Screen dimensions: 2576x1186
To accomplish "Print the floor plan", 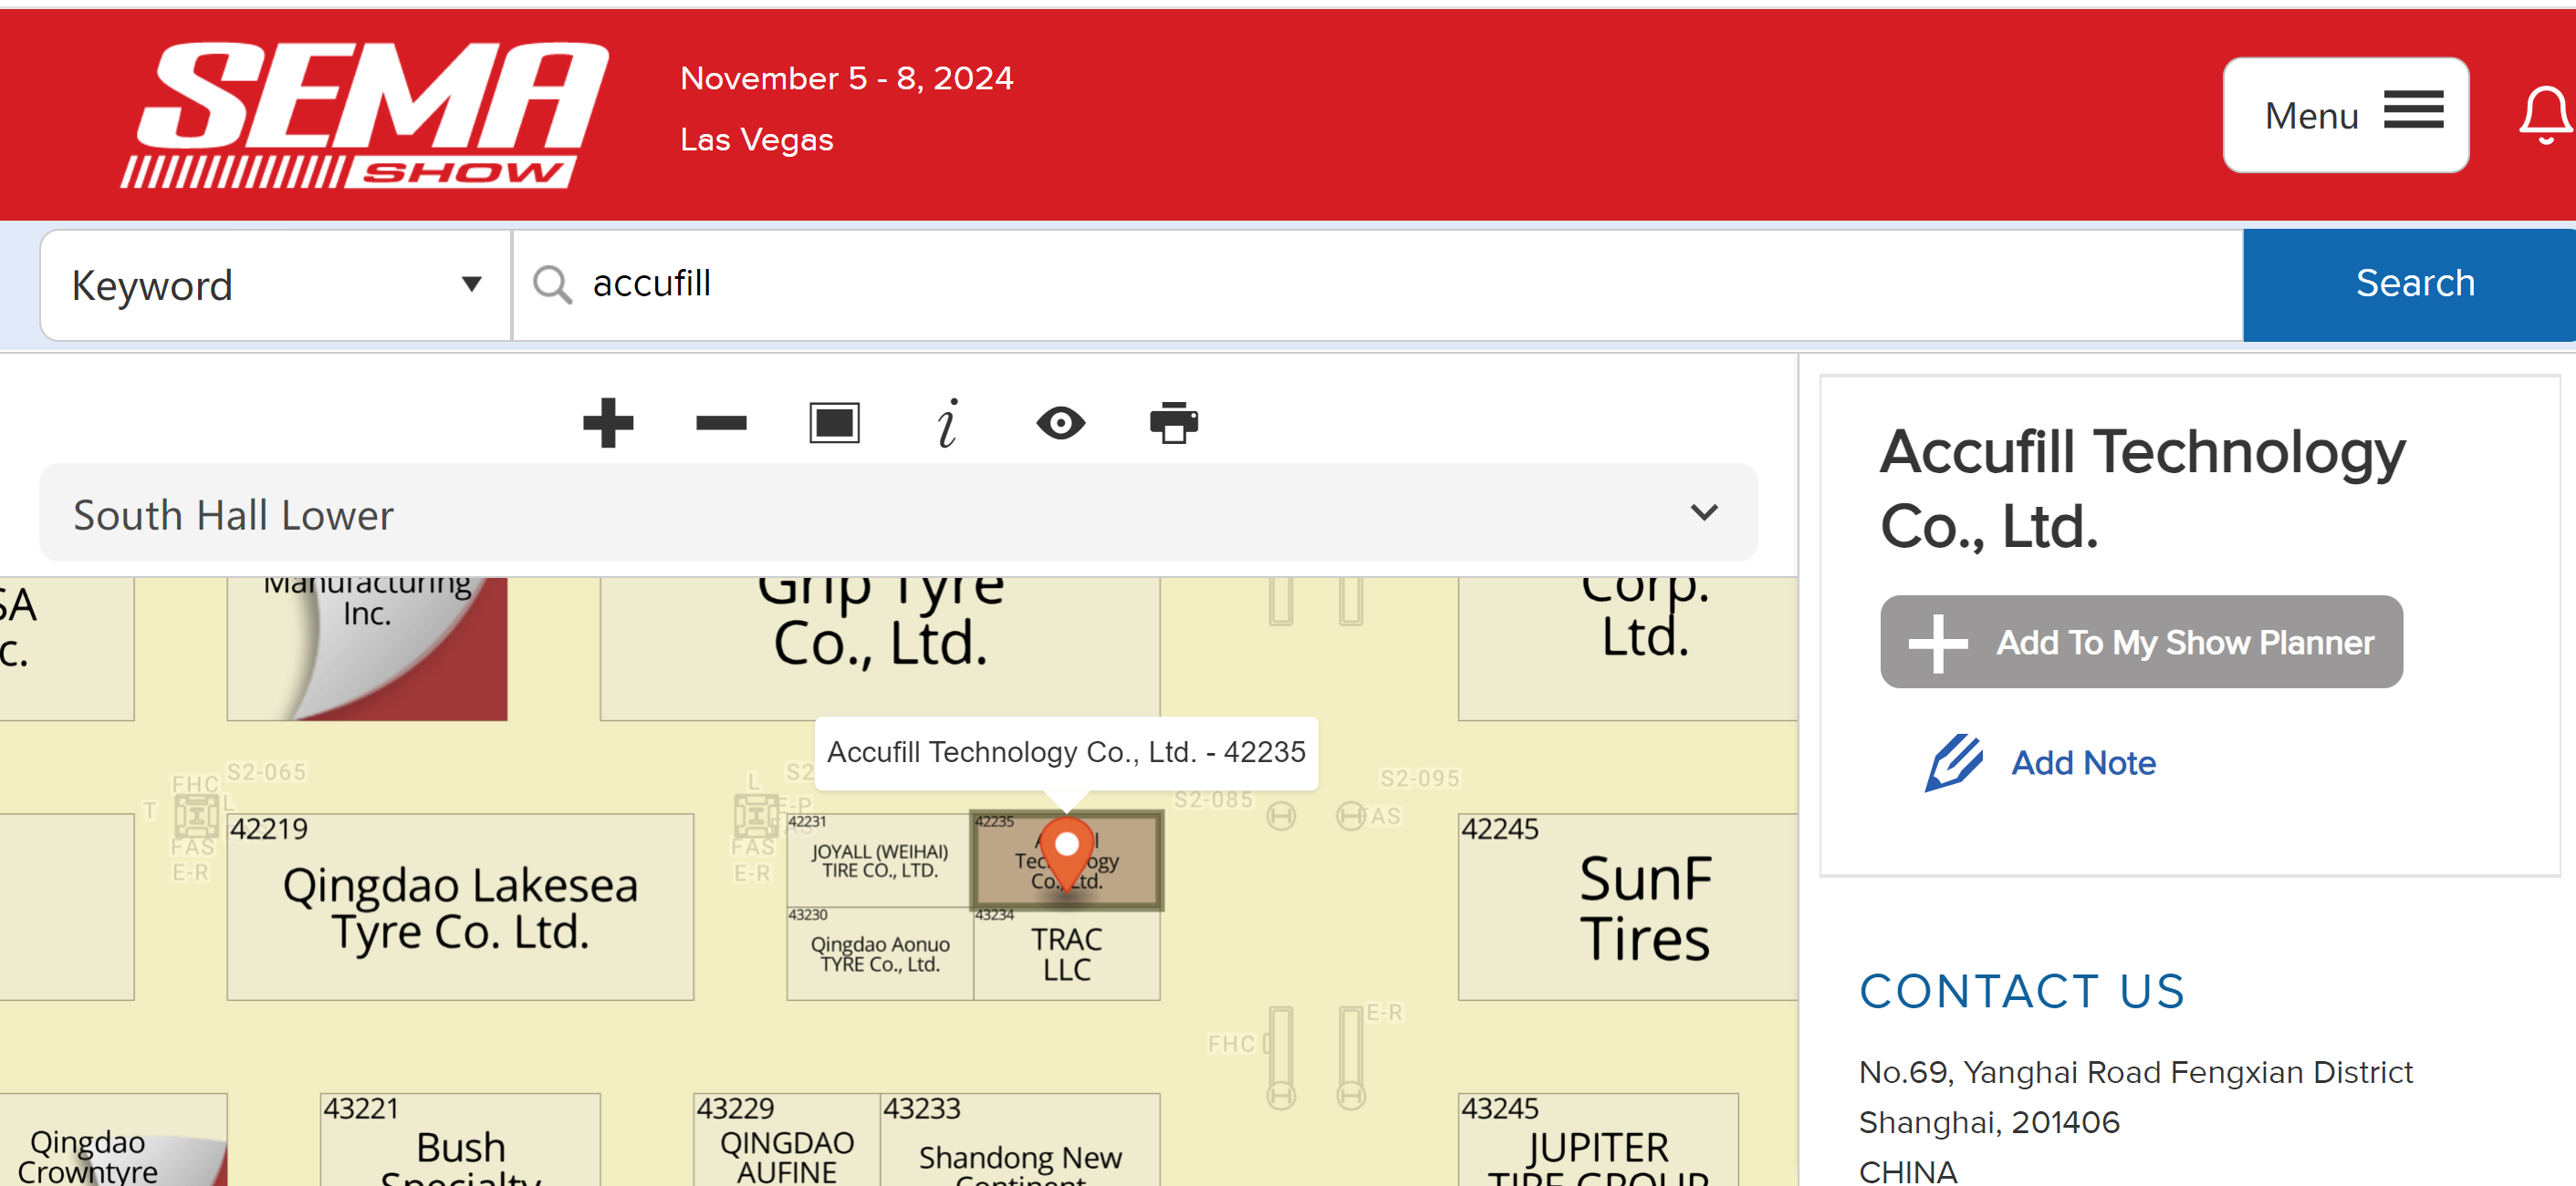I will coord(1174,424).
